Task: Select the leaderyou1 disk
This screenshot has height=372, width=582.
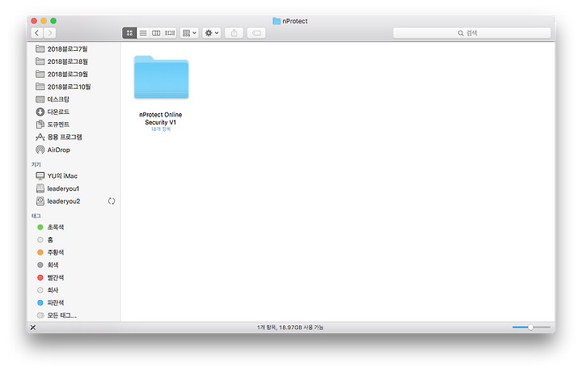Action: click(74, 188)
